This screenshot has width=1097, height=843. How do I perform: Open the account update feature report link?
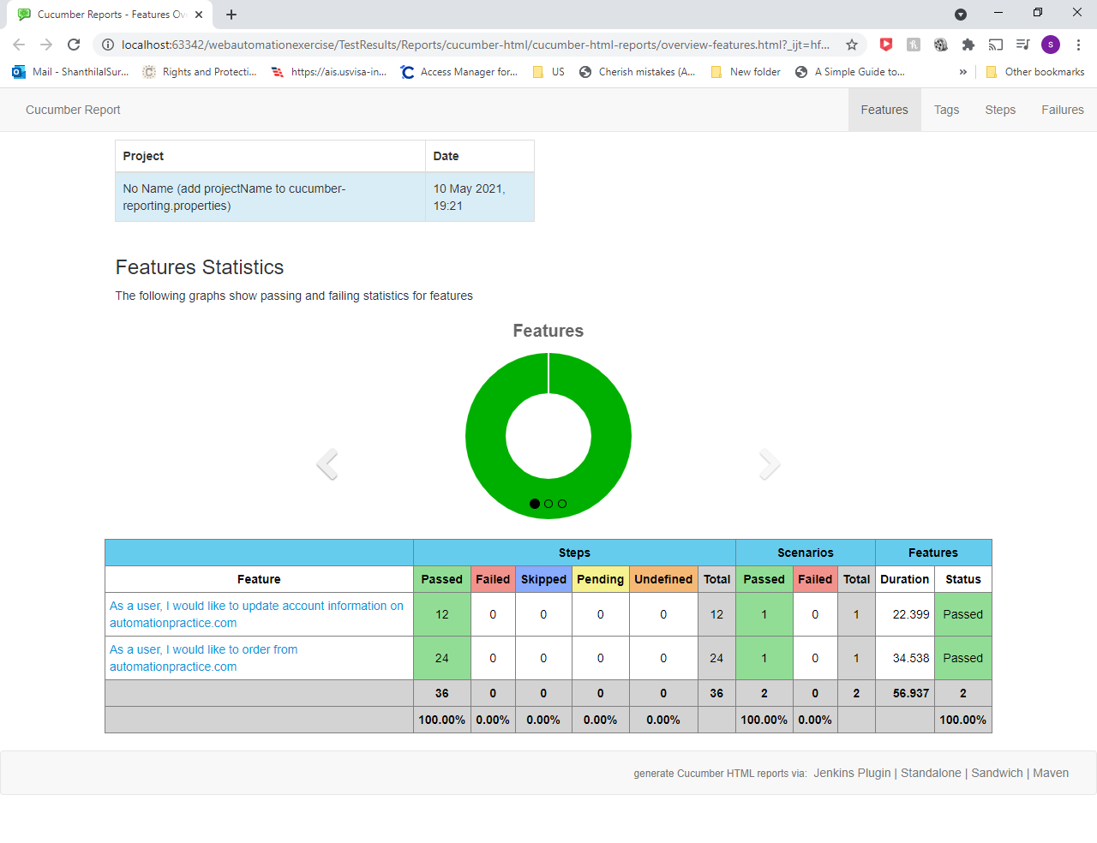[255, 614]
